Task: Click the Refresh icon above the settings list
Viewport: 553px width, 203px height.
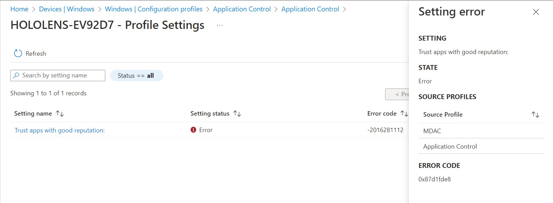Action: [x=18, y=53]
